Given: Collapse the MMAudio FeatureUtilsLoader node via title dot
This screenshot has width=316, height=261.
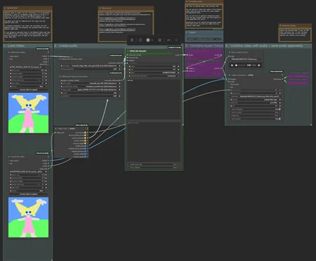Looking at the screenshot, I should tap(60, 77).
